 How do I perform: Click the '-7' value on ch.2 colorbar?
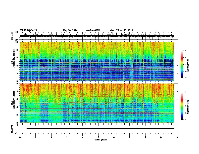(185, 120)
